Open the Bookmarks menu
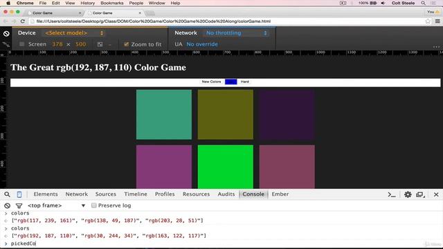The width and height of the screenshot is (443, 249). click(112, 3)
